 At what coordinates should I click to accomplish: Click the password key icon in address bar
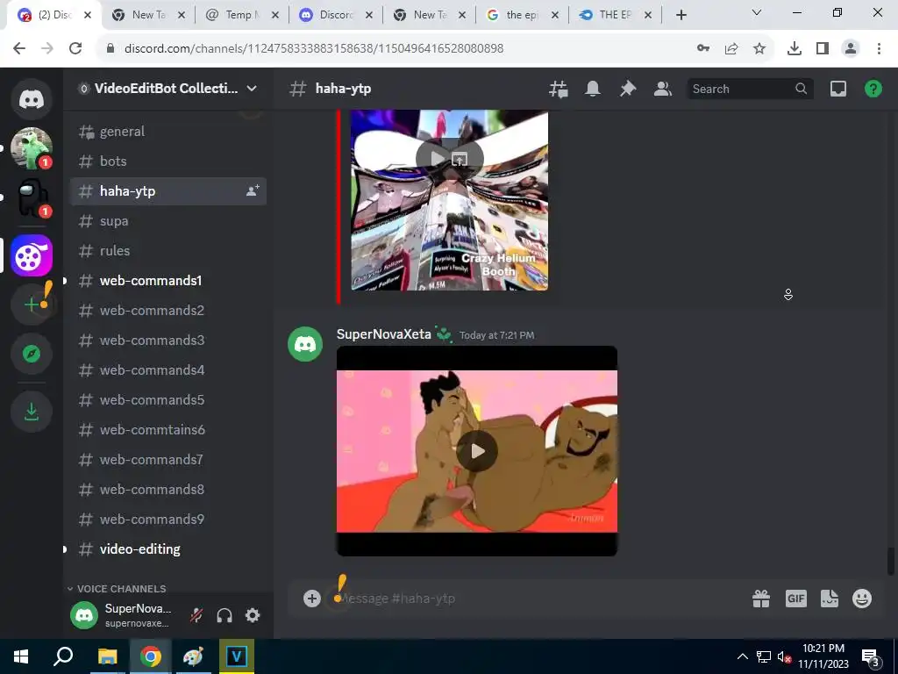coord(703,49)
